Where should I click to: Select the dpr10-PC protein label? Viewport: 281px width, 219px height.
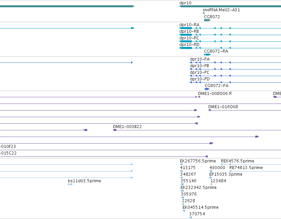[x=200, y=72]
